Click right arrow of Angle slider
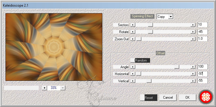This screenshot has height=107, width=216. [x=193, y=67]
